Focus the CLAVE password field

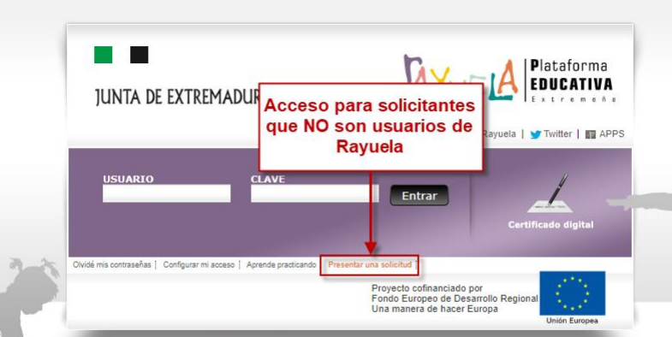(314, 193)
